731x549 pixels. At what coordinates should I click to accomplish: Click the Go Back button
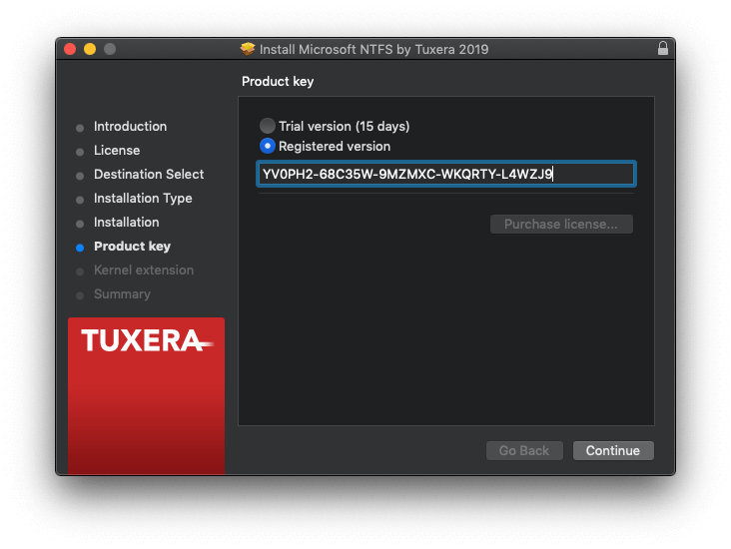point(524,450)
